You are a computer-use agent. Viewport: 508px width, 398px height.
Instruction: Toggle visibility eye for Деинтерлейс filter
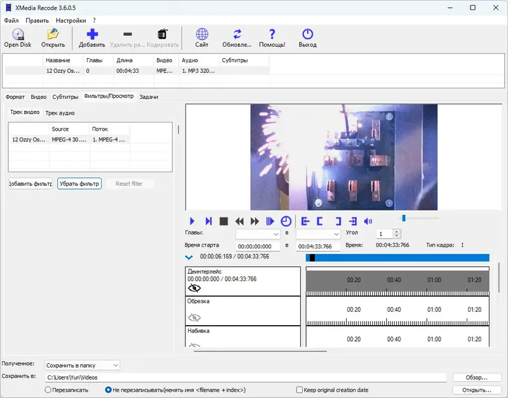point(194,288)
